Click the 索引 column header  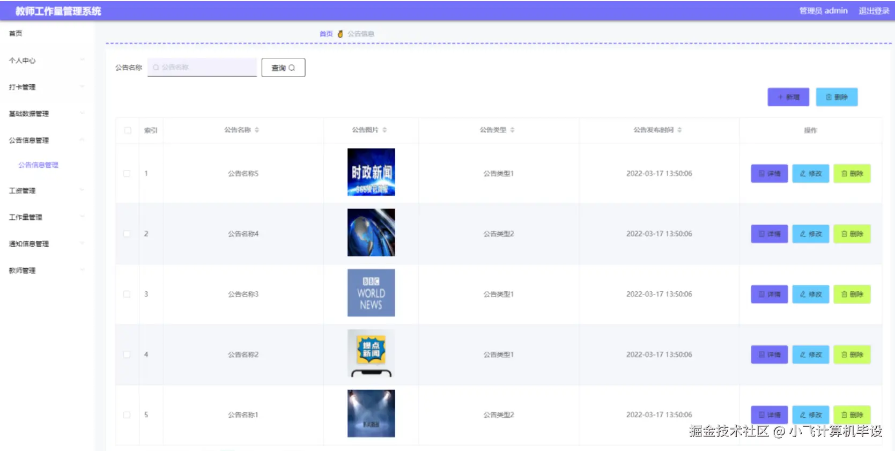(151, 130)
